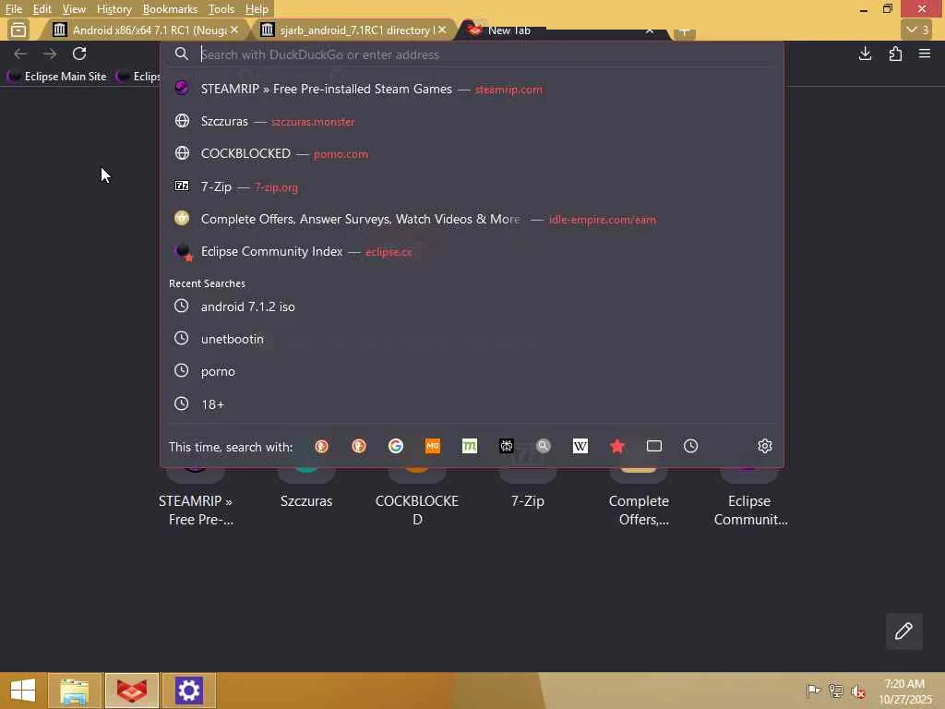The image size is (945, 709).
Task: Open the Bookmarks menu
Action: (x=170, y=9)
